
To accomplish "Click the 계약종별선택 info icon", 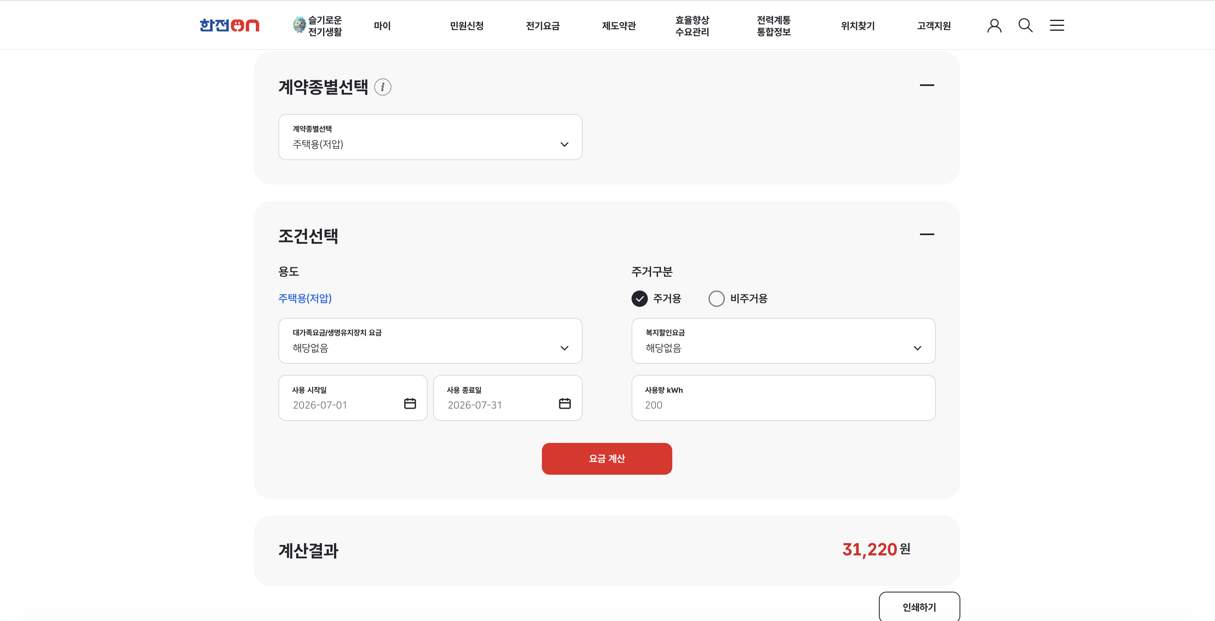I will tap(383, 87).
